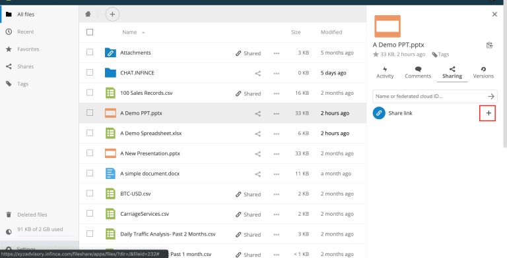Create new share link with plus icon

click(489, 113)
